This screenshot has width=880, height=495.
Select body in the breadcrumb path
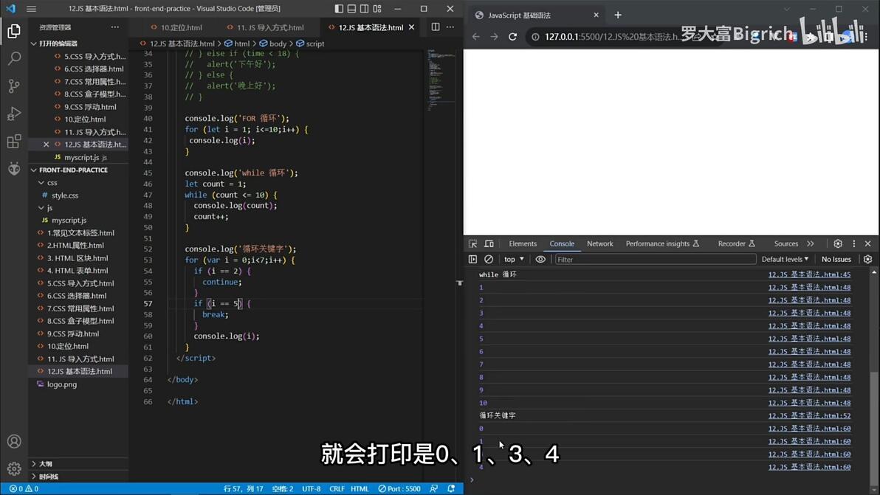pyautogui.click(x=278, y=44)
